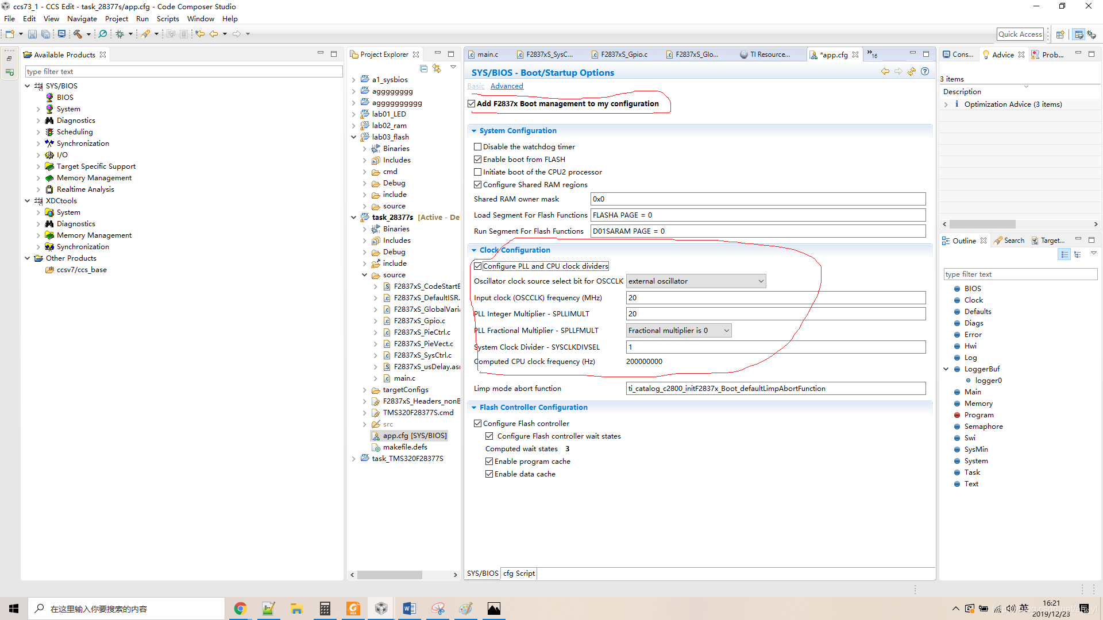Image resolution: width=1103 pixels, height=620 pixels.
Task: Click Collapse All in Project Explorer
Action: [x=424, y=68]
